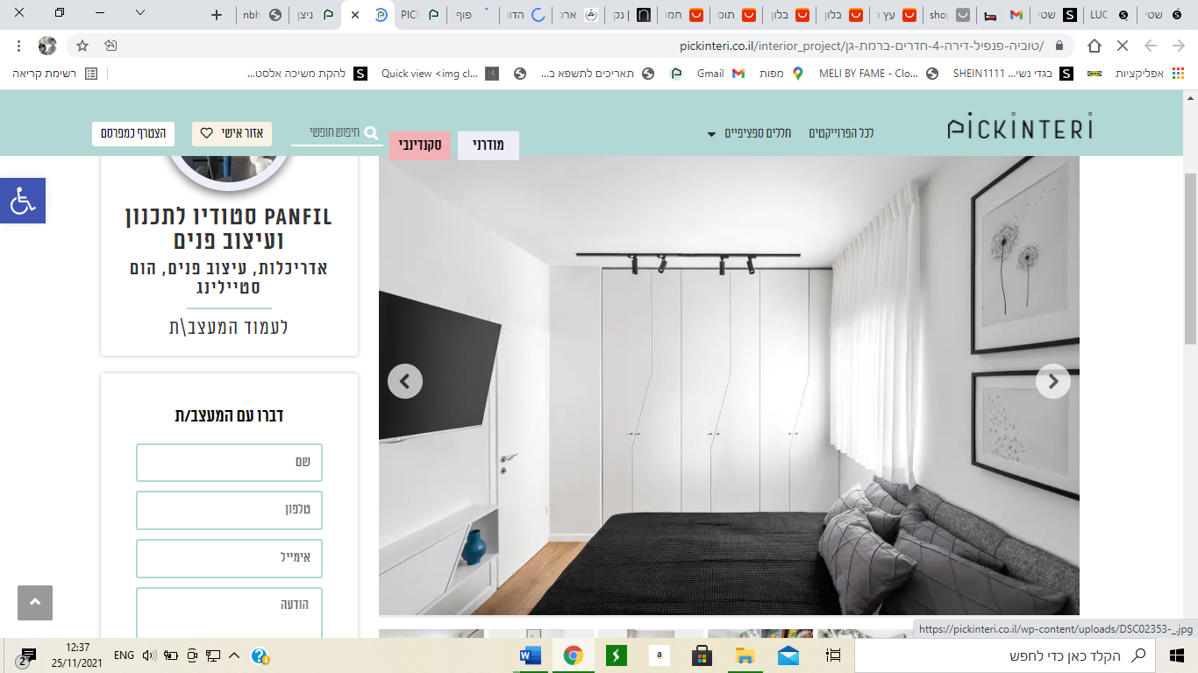Open the notification center icon
This screenshot has height=673, width=1198.
26,656
